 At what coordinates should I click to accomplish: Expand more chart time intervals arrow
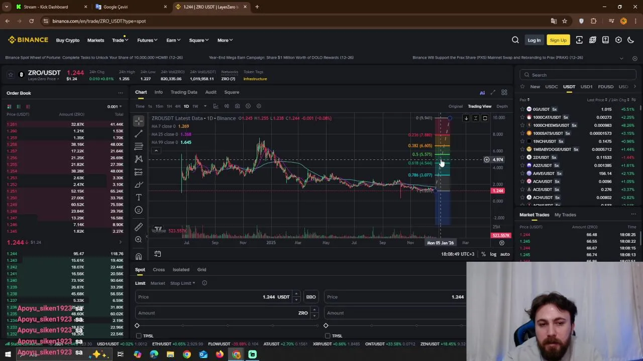(205, 106)
